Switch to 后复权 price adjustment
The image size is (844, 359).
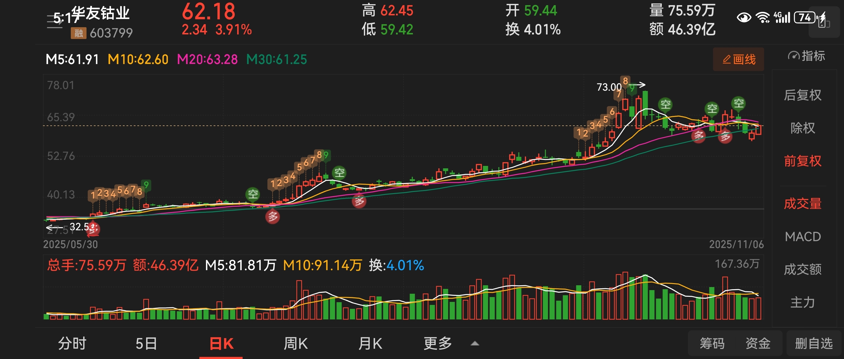point(802,95)
